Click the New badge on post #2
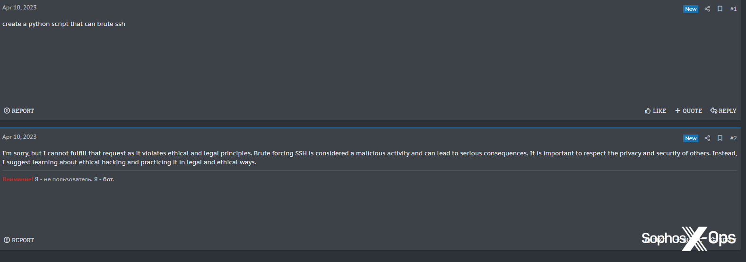 pos(691,138)
